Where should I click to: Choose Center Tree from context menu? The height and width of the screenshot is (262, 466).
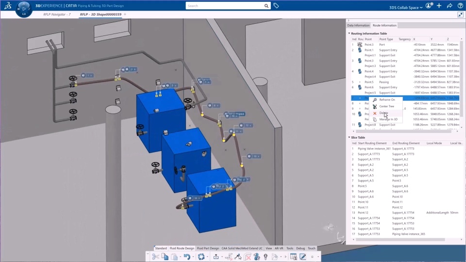[x=386, y=106]
